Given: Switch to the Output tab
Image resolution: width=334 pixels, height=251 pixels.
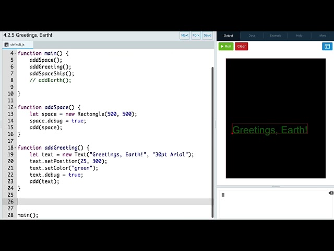Looking at the screenshot, I should pyautogui.click(x=229, y=36).
